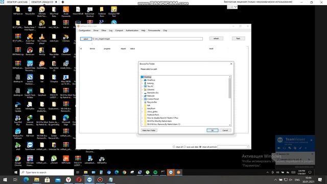Click the Yandex Browser icon in the bottom taskbar
The width and height of the screenshot is (327, 184).
coord(68,179)
